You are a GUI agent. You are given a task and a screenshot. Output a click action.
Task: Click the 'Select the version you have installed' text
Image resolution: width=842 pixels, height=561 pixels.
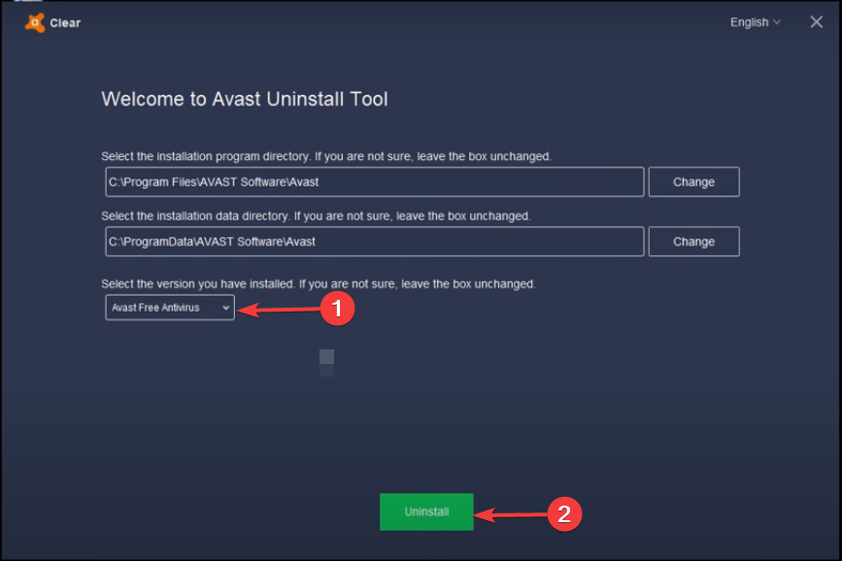(x=197, y=284)
